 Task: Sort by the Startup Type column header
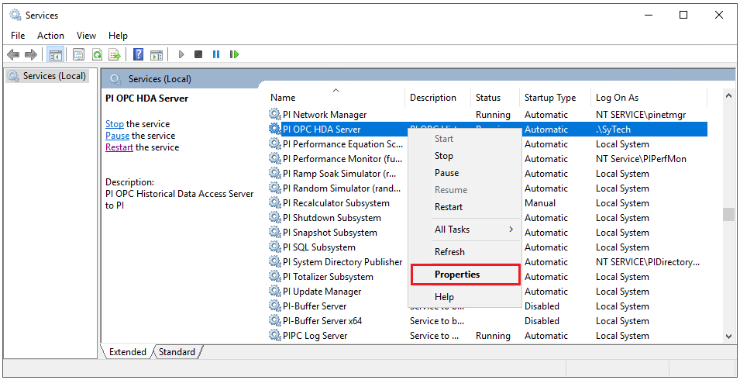click(555, 97)
